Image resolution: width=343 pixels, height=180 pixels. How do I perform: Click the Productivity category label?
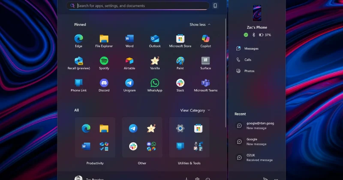95,163
